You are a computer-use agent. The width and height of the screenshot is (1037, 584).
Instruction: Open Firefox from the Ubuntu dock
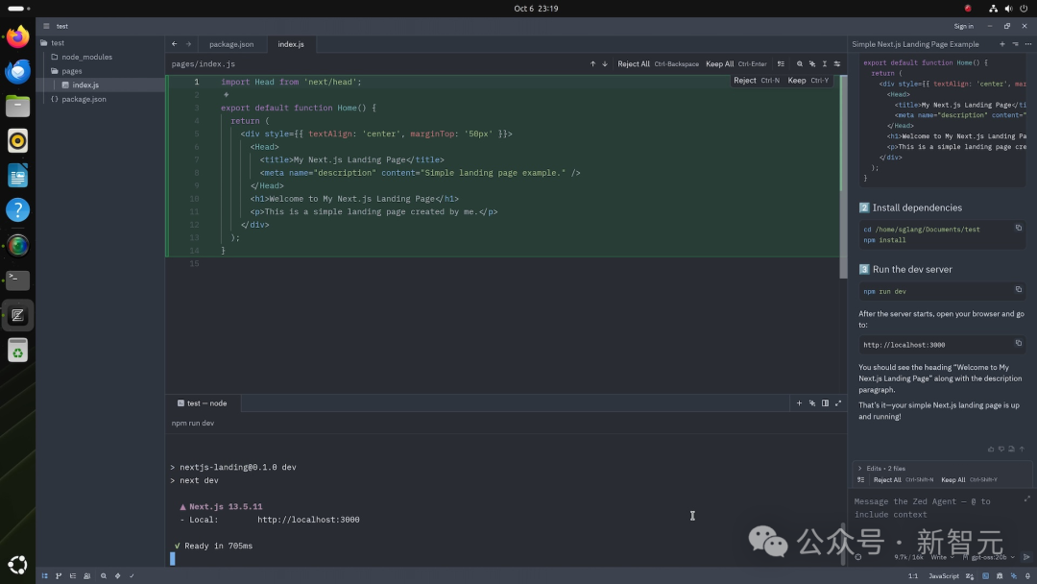click(x=17, y=37)
